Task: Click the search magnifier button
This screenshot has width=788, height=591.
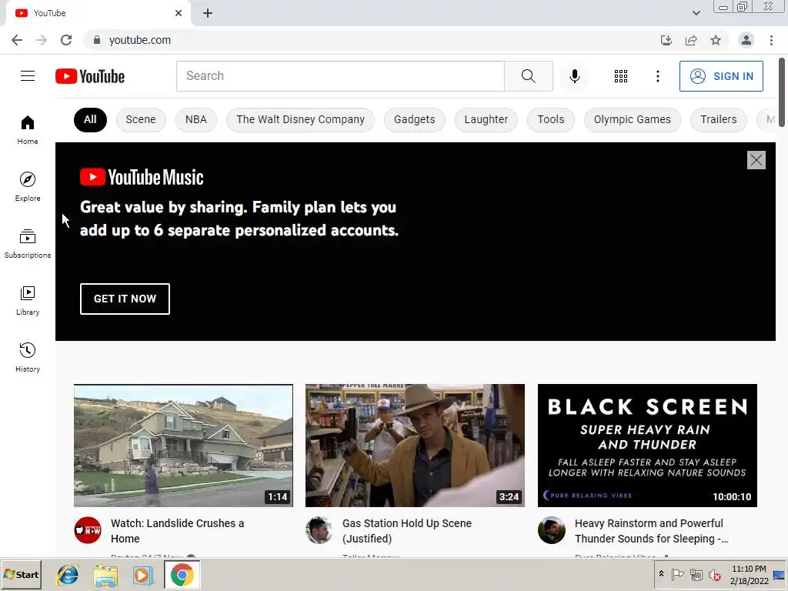Action: pos(528,76)
